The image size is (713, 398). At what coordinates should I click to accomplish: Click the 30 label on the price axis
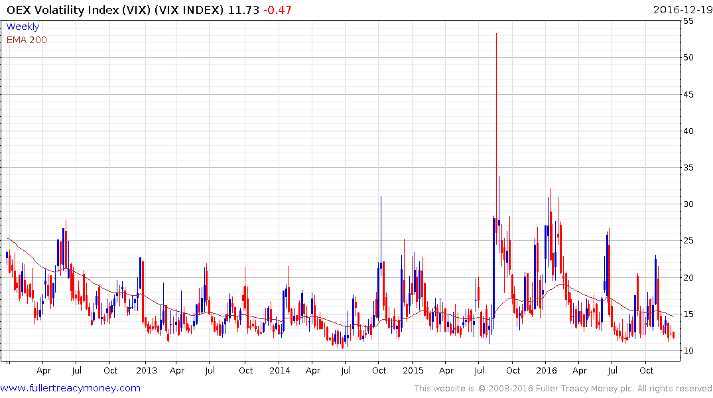click(x=688, y=204)
